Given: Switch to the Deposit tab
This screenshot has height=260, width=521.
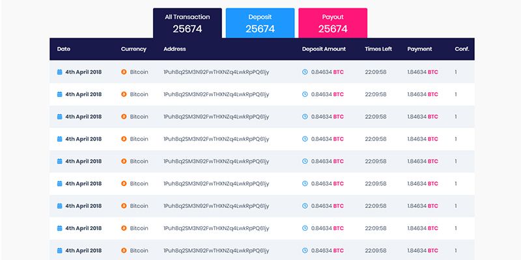Looking at the screenshot, I should coord(260,23).
